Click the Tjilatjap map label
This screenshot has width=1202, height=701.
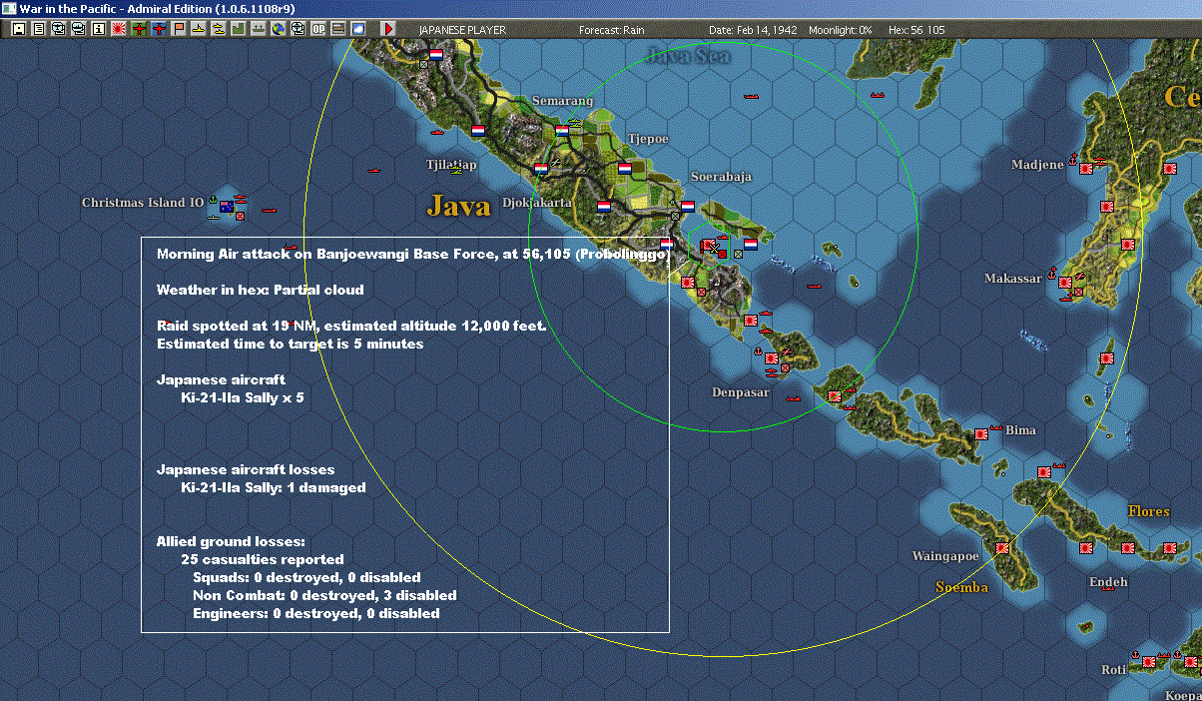click(451, 164)
